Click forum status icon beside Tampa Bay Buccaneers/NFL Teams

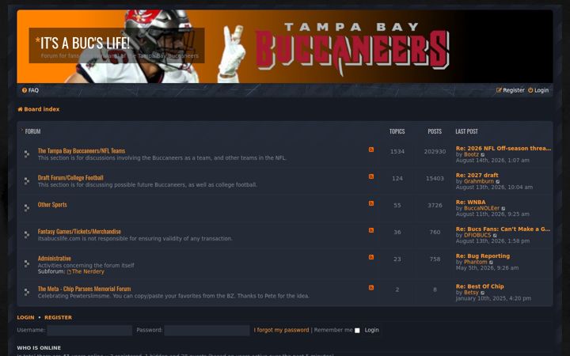[27, 154]
